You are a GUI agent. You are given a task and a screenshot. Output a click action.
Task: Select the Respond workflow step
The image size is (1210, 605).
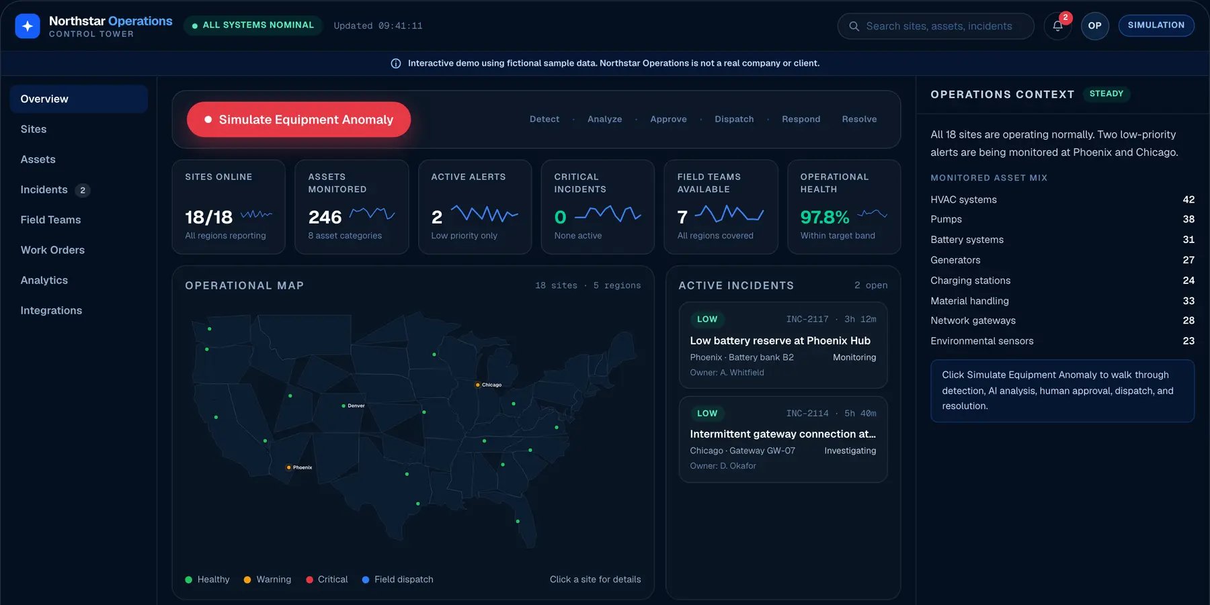[801, 120]
